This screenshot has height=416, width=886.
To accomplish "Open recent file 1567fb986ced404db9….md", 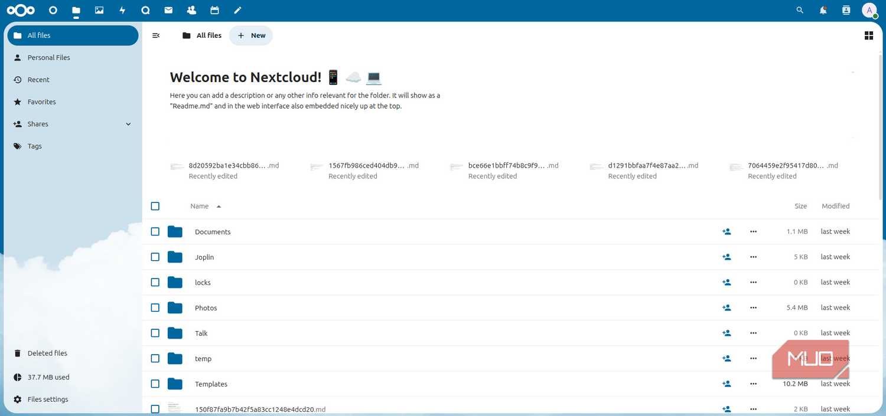I will [x=364, y=171].
